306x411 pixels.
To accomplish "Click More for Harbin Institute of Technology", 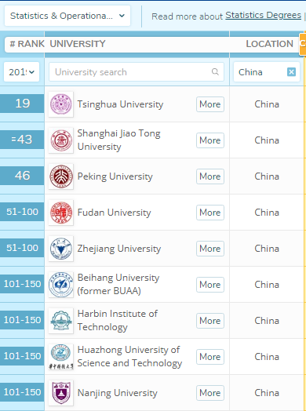I will [210, 321].
